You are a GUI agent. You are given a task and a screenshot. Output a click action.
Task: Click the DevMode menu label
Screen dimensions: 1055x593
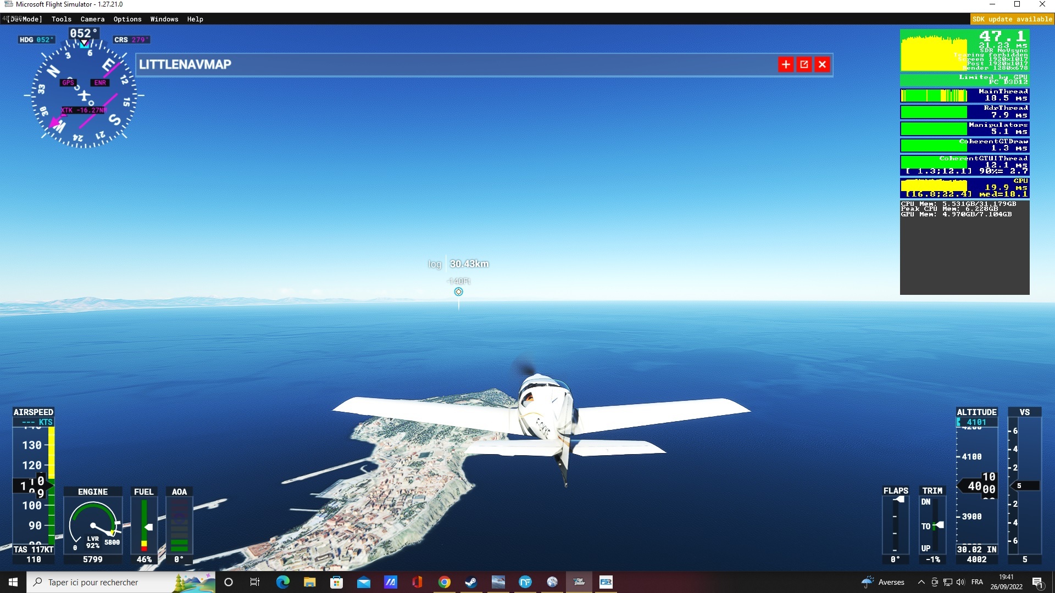tap(24, 19)
